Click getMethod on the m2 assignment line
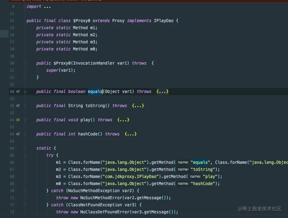Viewport: 288px width, 218px height. [162, 169]
